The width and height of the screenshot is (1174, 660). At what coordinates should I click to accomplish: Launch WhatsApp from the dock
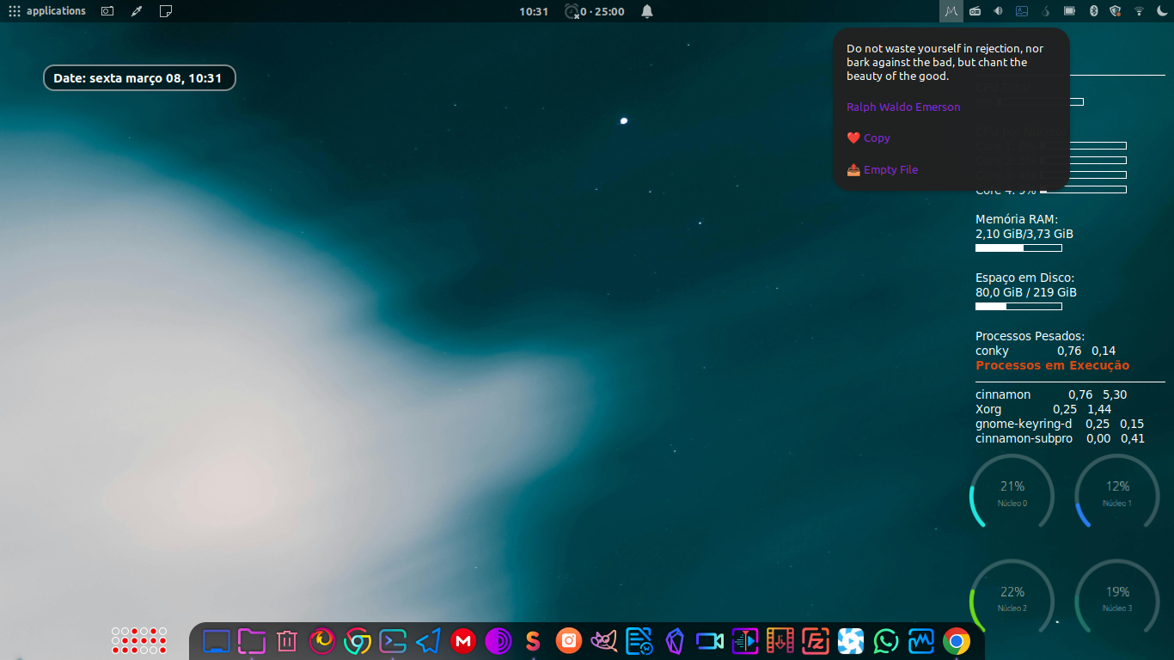click(886, 641)
